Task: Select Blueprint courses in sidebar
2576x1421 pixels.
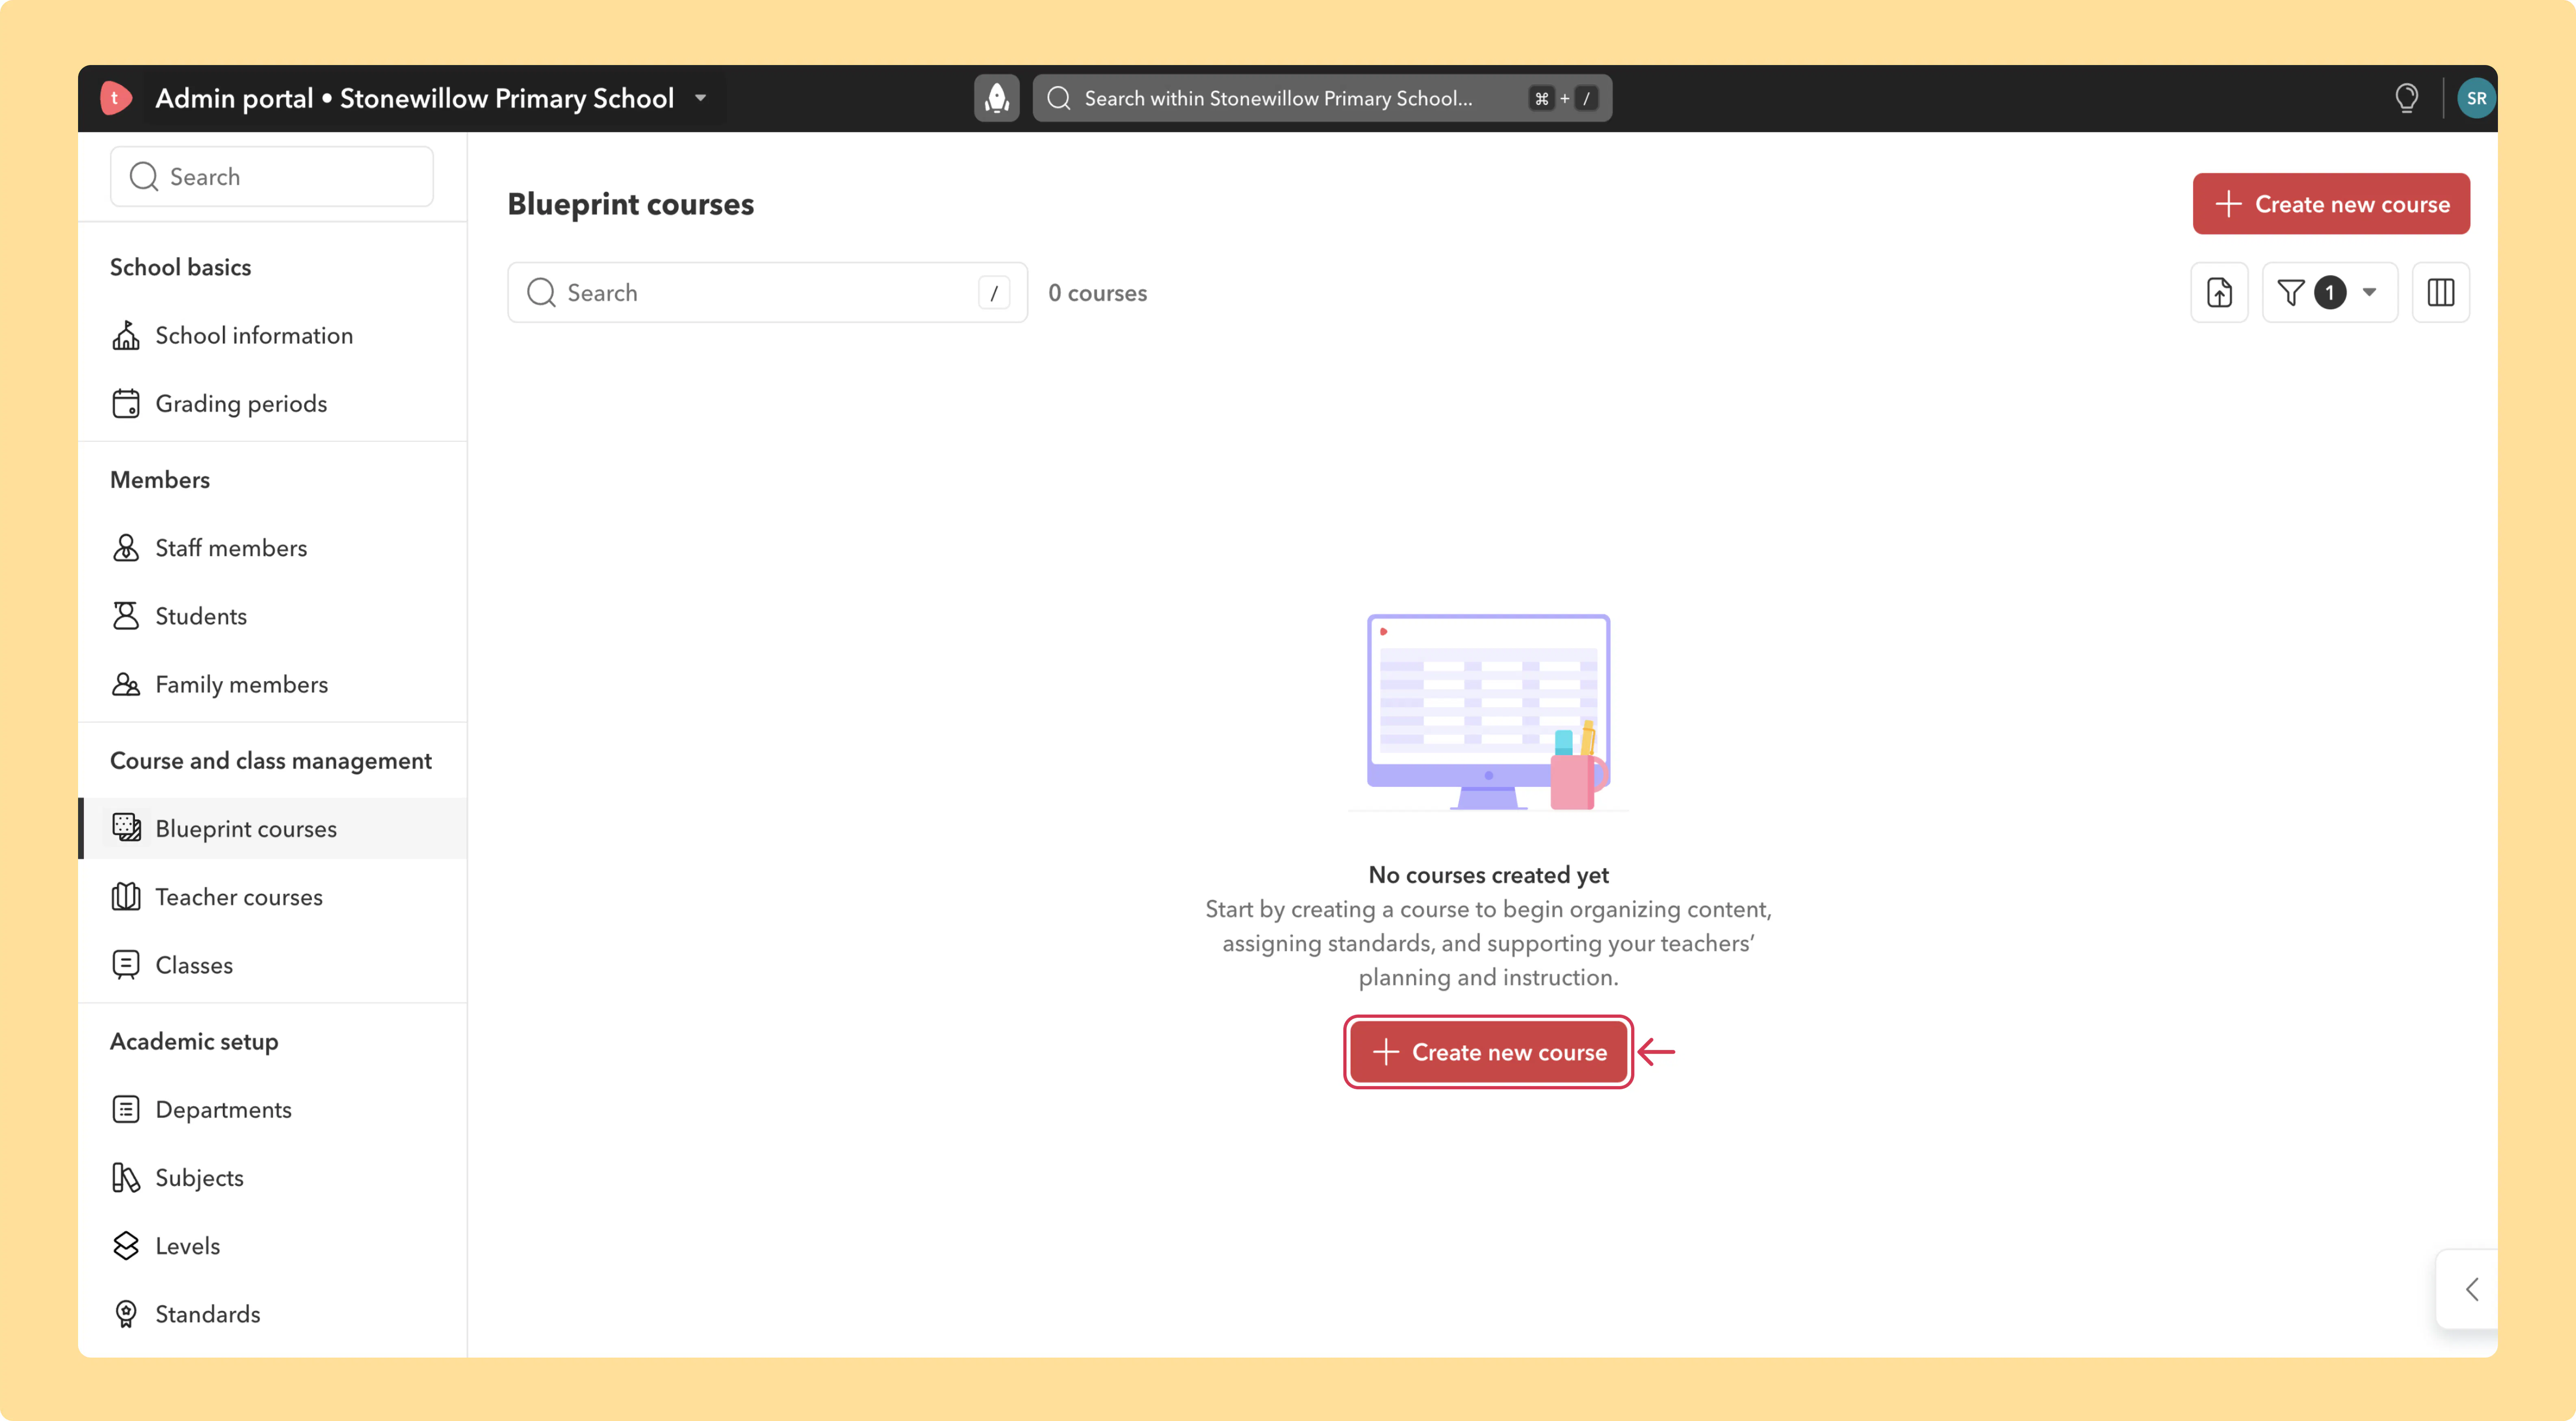Action: (x=272, y=828)
